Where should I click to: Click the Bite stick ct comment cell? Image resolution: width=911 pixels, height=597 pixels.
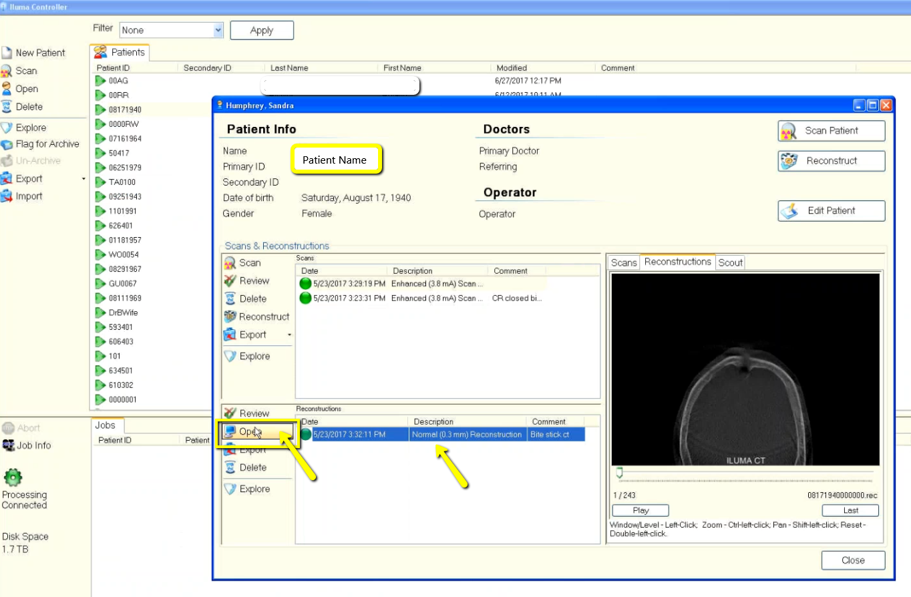[556, 435]
